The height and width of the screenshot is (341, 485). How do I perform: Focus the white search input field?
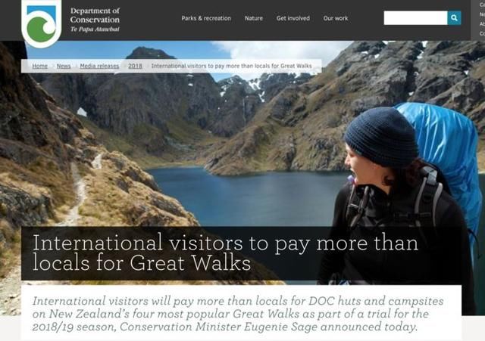[x=415, y=18]
